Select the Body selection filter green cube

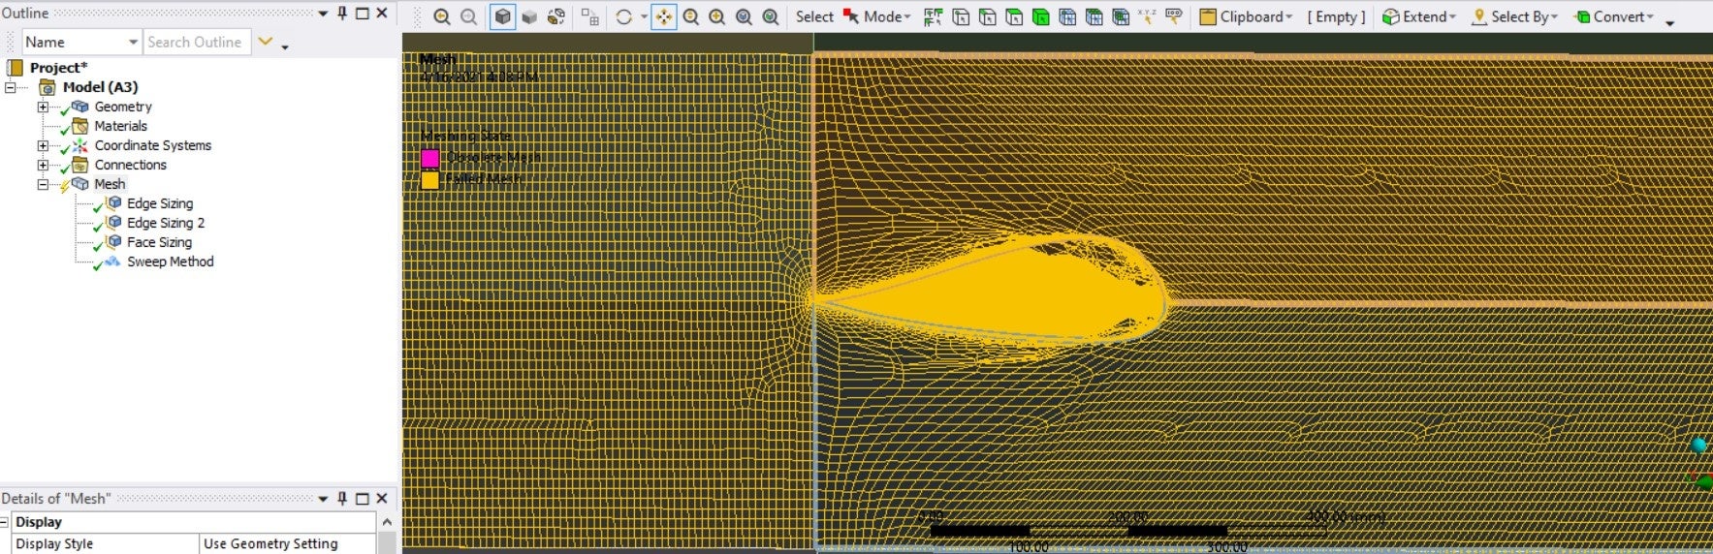(1040, 16)
